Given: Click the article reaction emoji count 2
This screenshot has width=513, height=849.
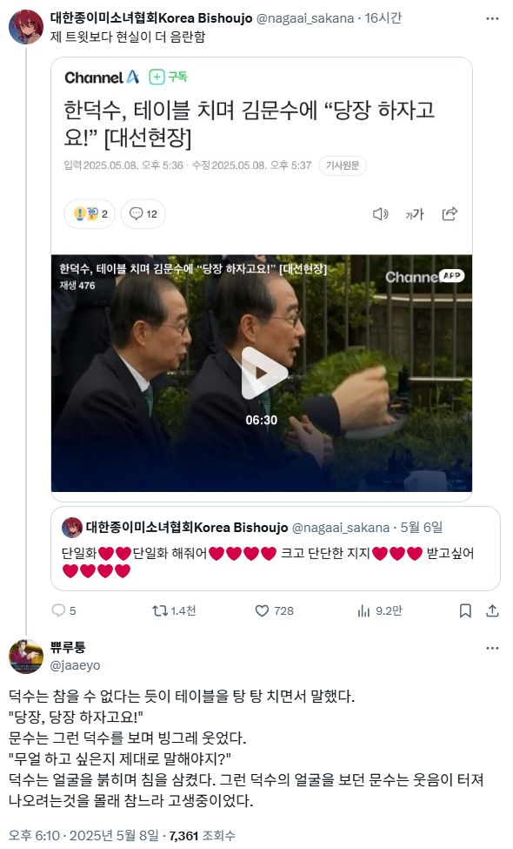Looking at the screenshot, I should click(90, 214).
